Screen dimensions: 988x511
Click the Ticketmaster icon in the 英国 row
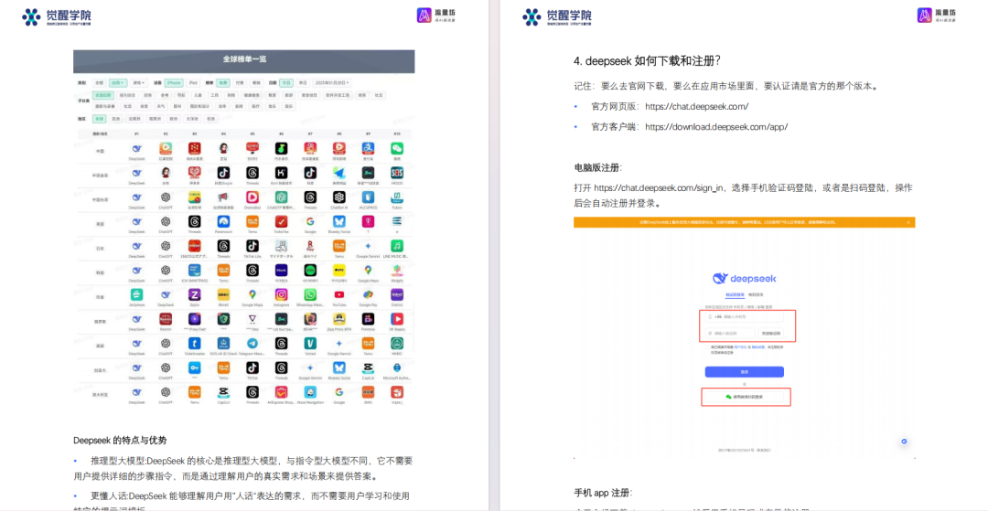coord(194,344)
